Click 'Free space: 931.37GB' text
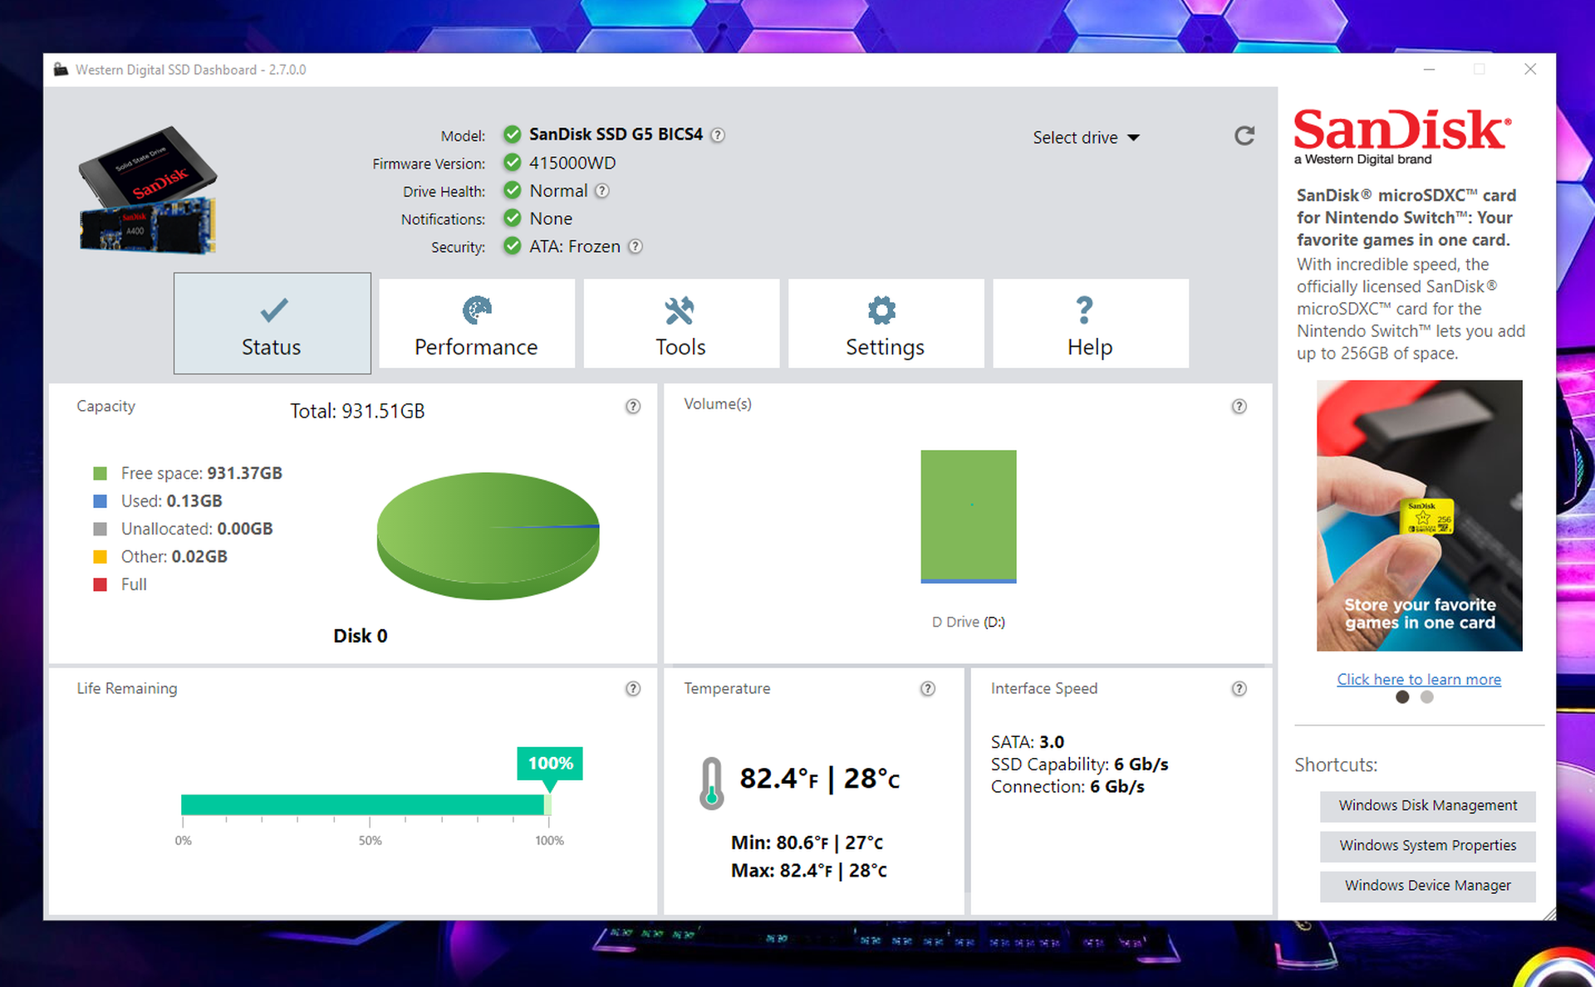Image resolution: width=1595 pixels, height=987 pixels. (202, 473)
